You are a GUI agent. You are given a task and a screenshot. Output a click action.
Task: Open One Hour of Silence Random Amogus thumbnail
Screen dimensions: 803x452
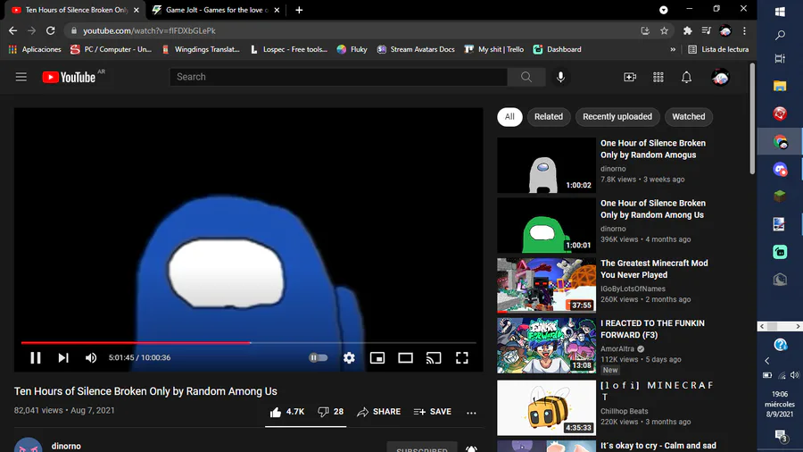pyautogui.click(x=546, y=165)
